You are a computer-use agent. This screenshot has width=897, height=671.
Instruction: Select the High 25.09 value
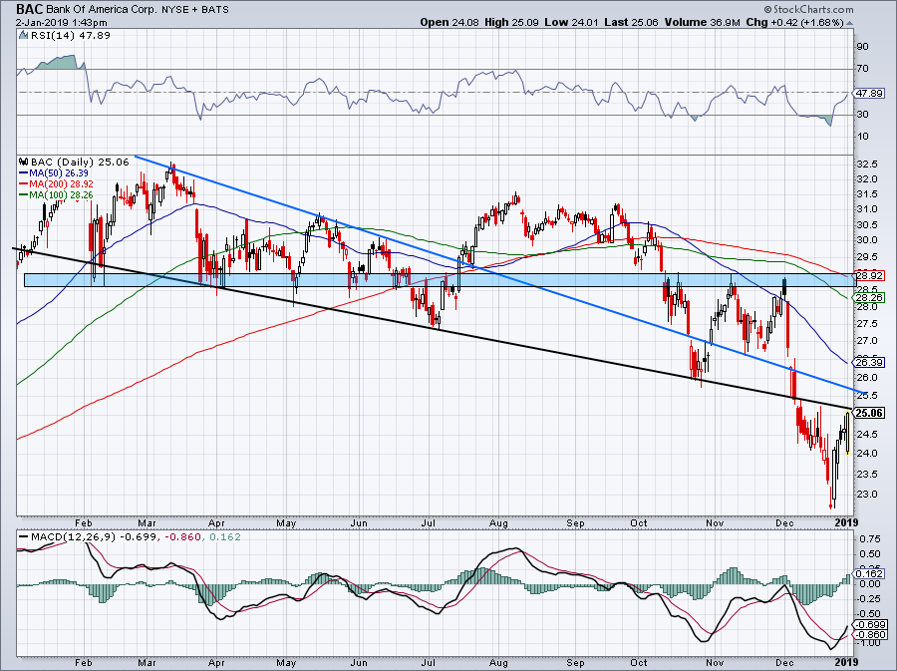coord(511,22)
